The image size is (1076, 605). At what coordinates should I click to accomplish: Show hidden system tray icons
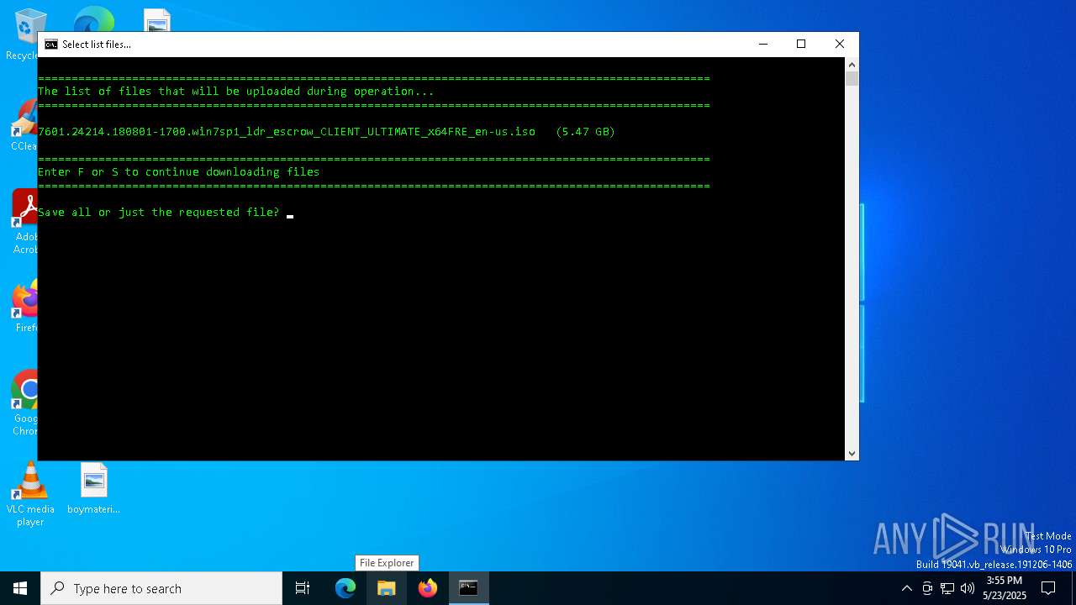click(x=906, y=588)
